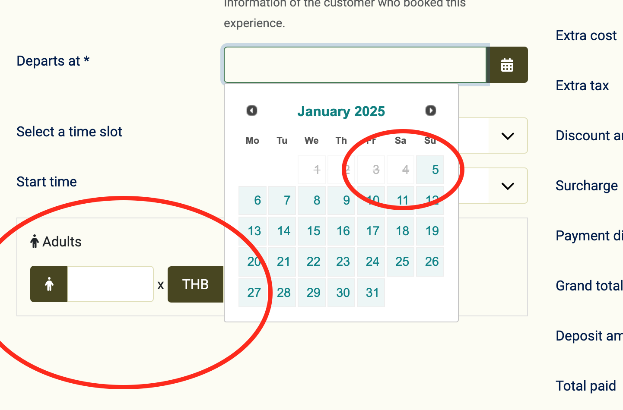Go to previous month in calendar
The height and width of the screenshot is (410, 623).
point(252,111)
